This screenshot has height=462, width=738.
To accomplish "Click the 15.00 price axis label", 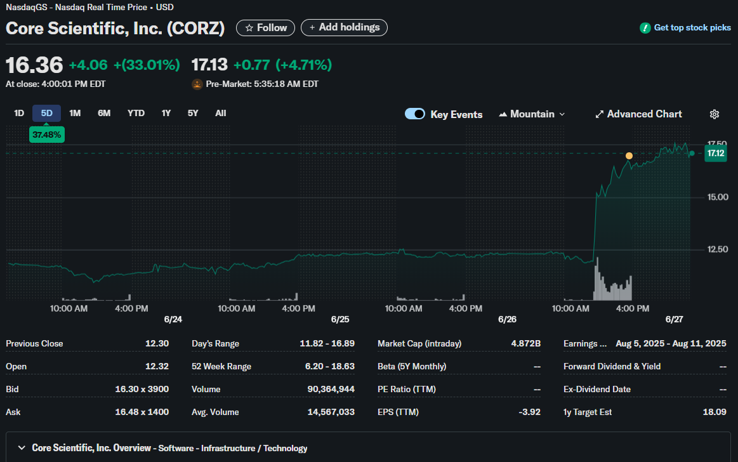I will pos(718,197).
